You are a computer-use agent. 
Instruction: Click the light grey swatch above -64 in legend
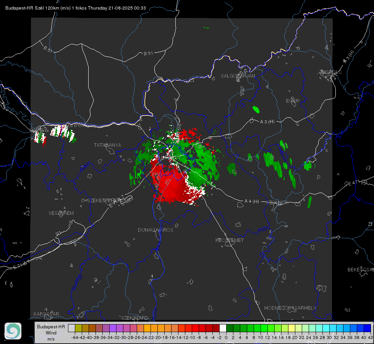tap(71, 328)
